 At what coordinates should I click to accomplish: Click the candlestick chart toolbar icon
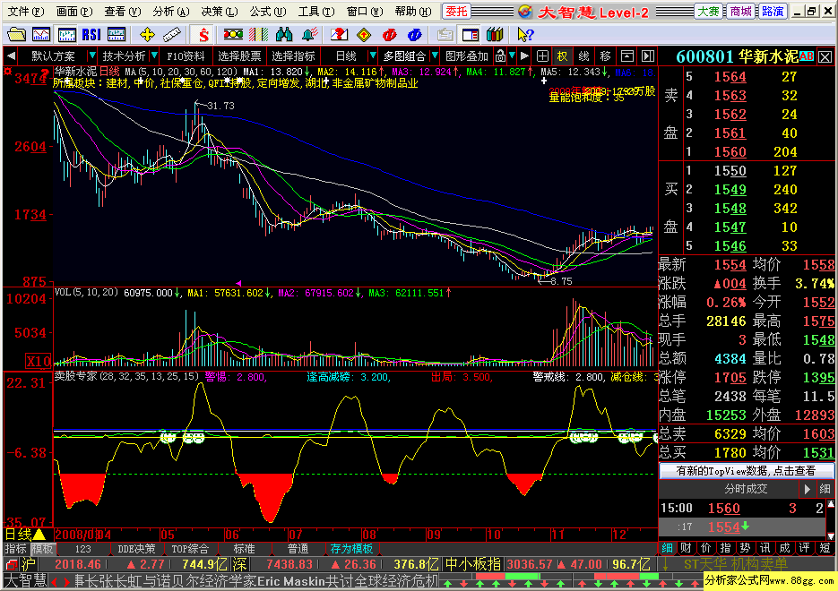click(67, 35)
